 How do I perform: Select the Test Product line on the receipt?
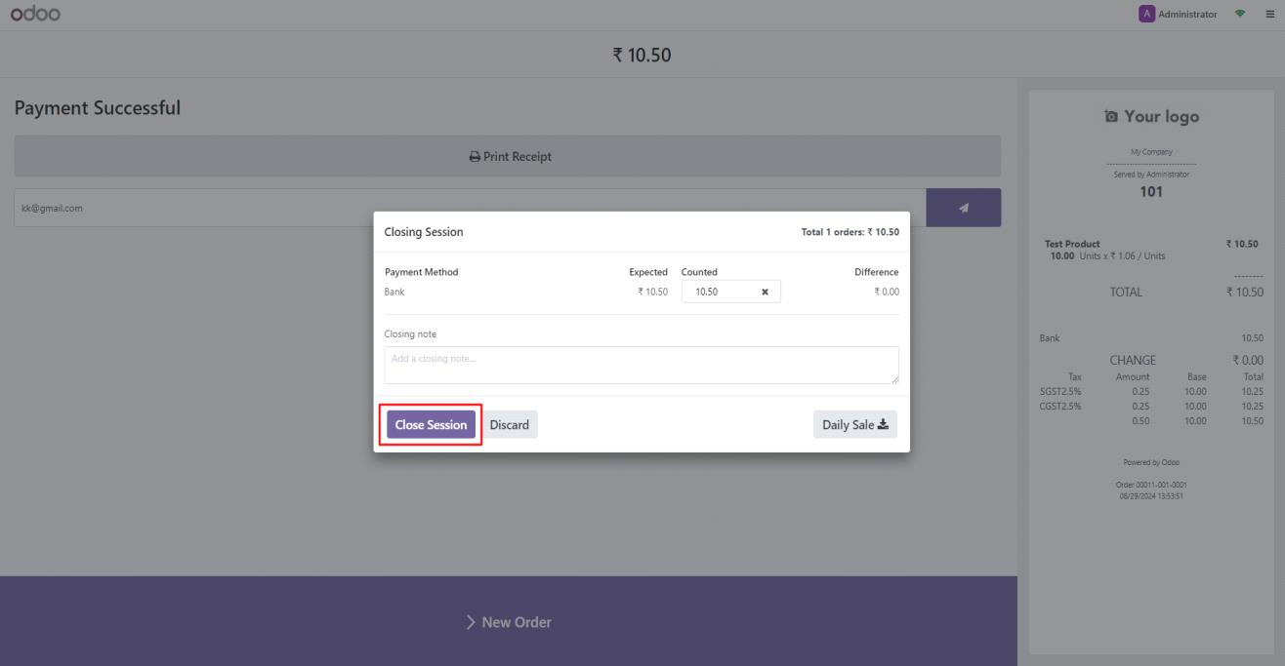[x=1072, y=244]
